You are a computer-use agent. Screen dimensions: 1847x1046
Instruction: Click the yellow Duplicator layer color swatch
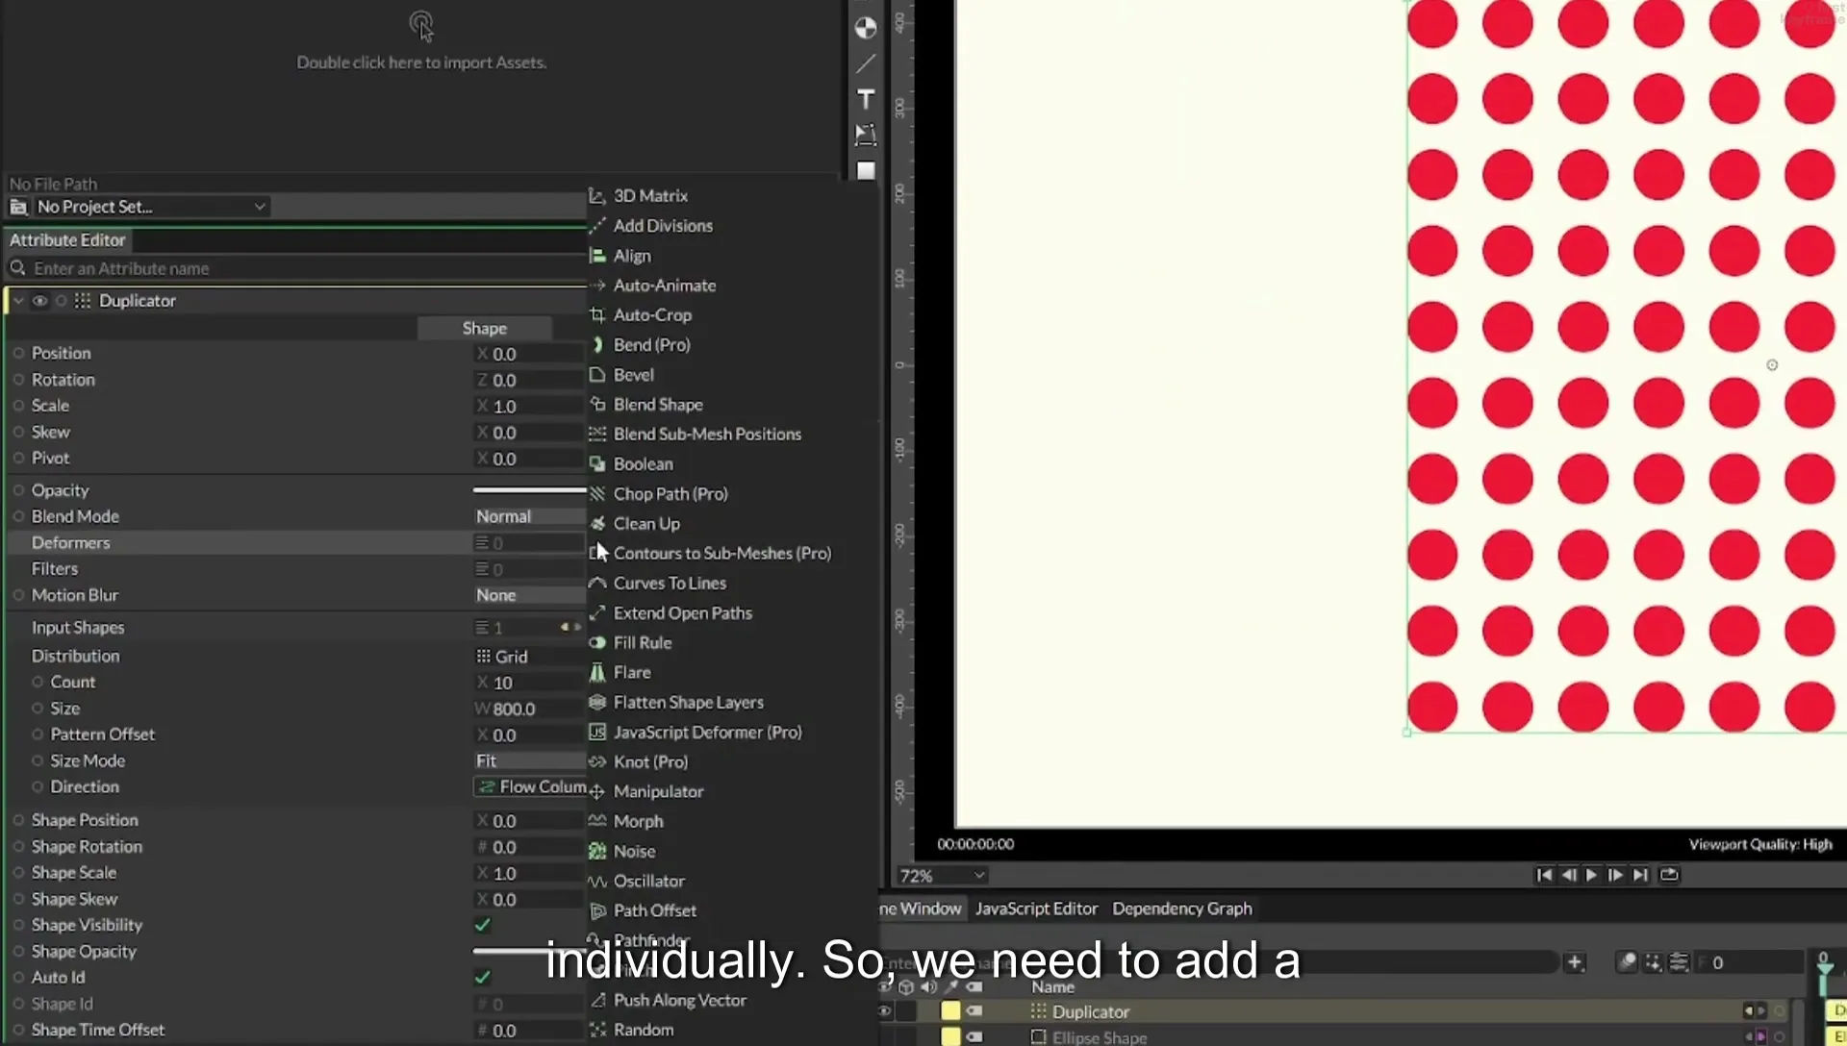point(950,1010)
